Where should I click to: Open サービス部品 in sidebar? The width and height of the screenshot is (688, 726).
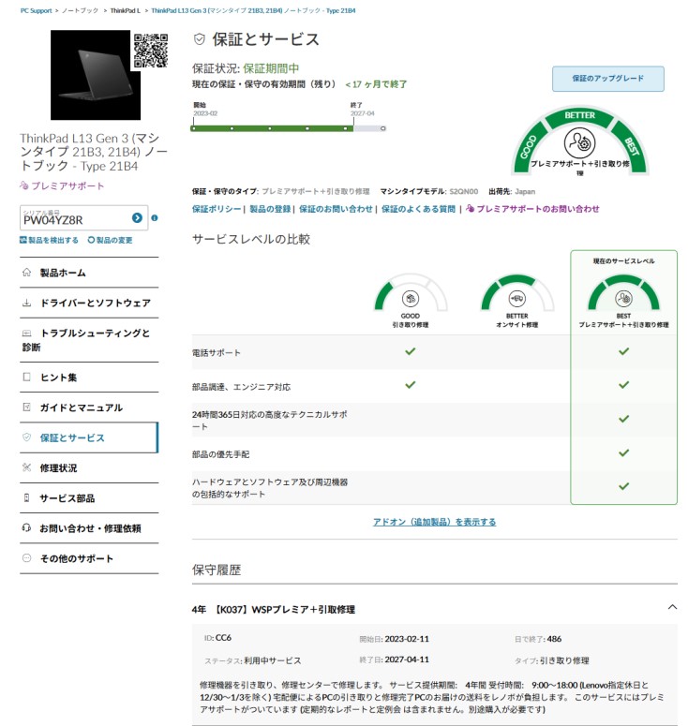tap(89, 498)
